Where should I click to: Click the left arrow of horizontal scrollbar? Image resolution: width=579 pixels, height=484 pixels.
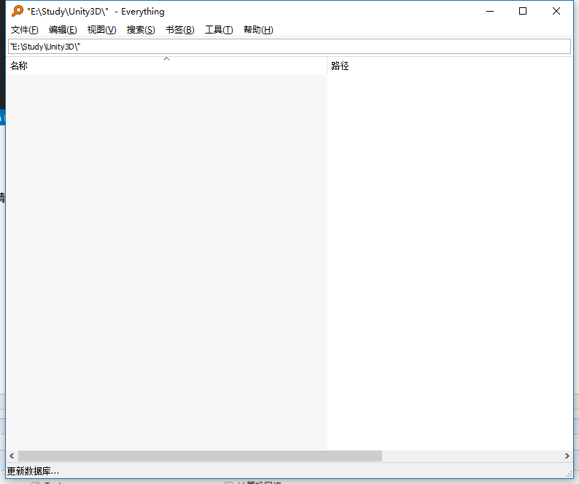click(12, 456)
